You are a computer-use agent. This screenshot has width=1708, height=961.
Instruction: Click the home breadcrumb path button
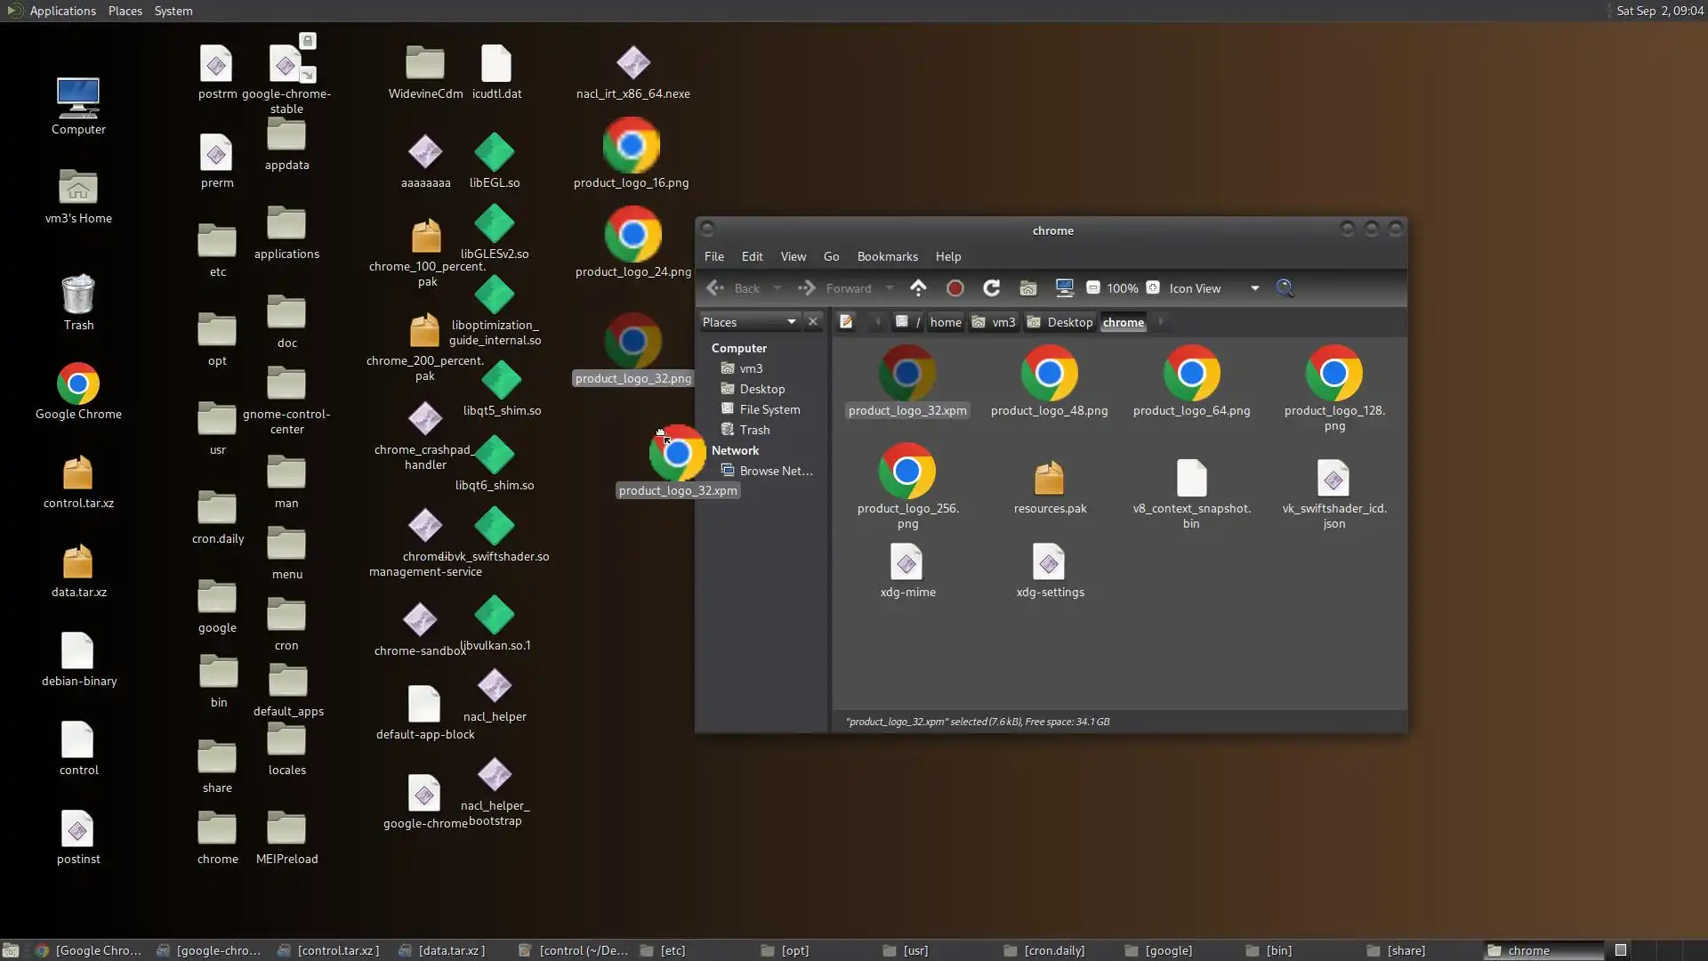click(945, 322)
